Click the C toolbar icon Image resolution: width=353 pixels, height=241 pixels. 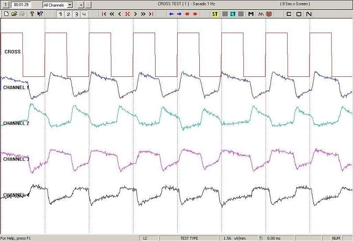(x=288, y=14)
